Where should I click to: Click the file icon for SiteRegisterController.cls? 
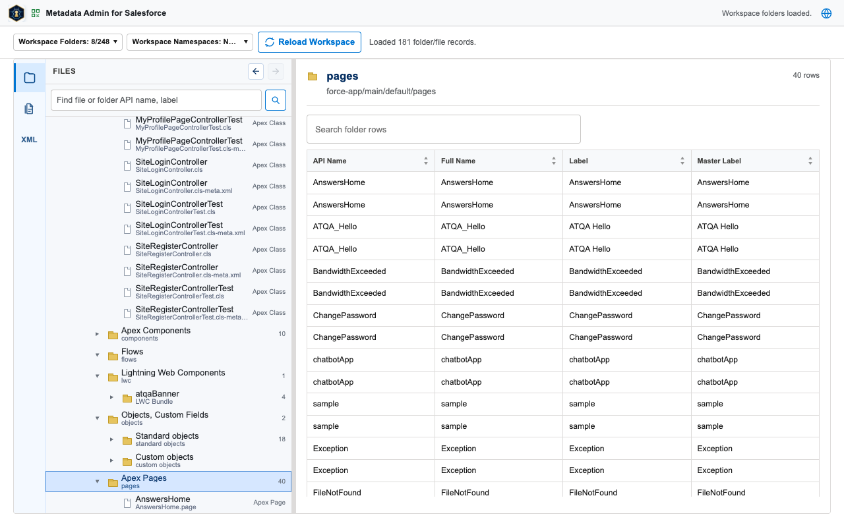point(128,250)
